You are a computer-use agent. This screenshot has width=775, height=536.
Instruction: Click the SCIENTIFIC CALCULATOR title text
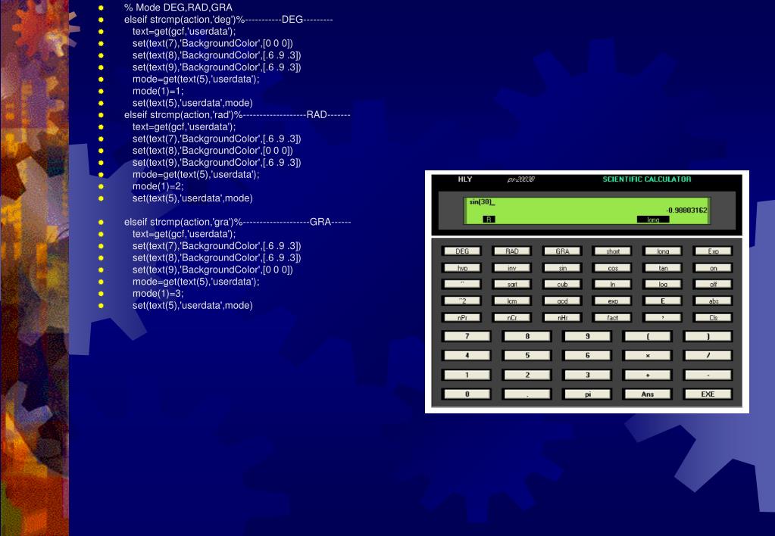[646, 179]
